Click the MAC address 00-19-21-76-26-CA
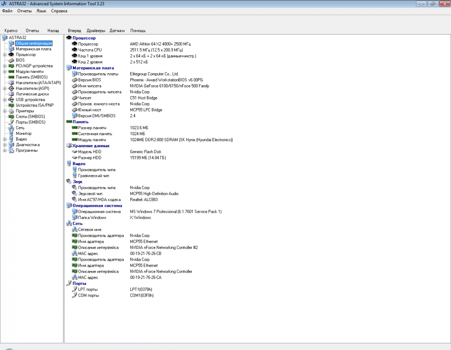This screenshot has height=350, width=451. [x=146, y=278]
